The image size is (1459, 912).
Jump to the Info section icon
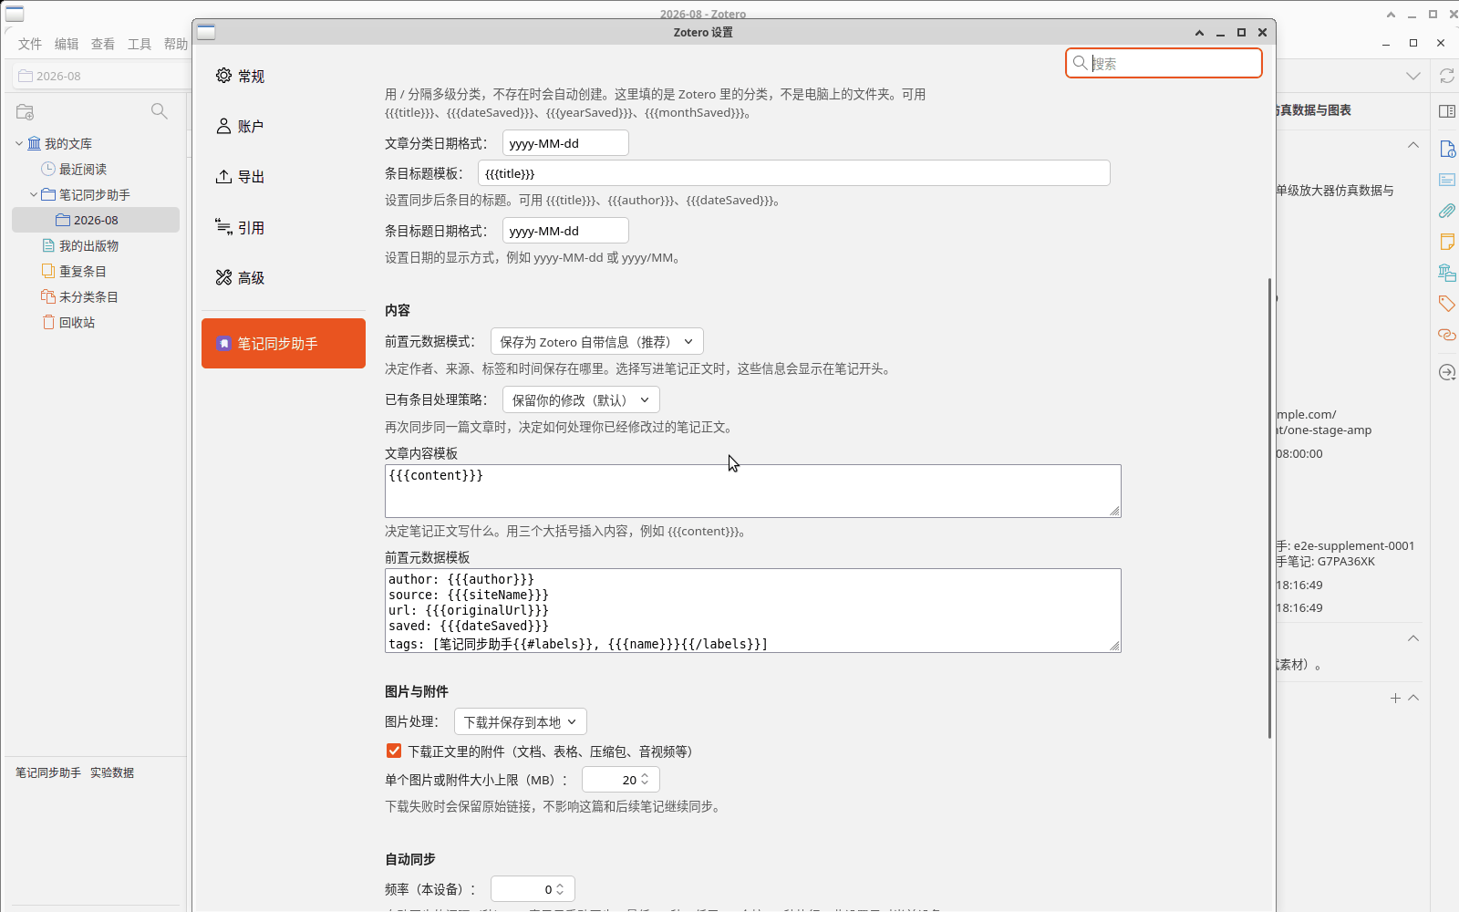click(1447, 149)
